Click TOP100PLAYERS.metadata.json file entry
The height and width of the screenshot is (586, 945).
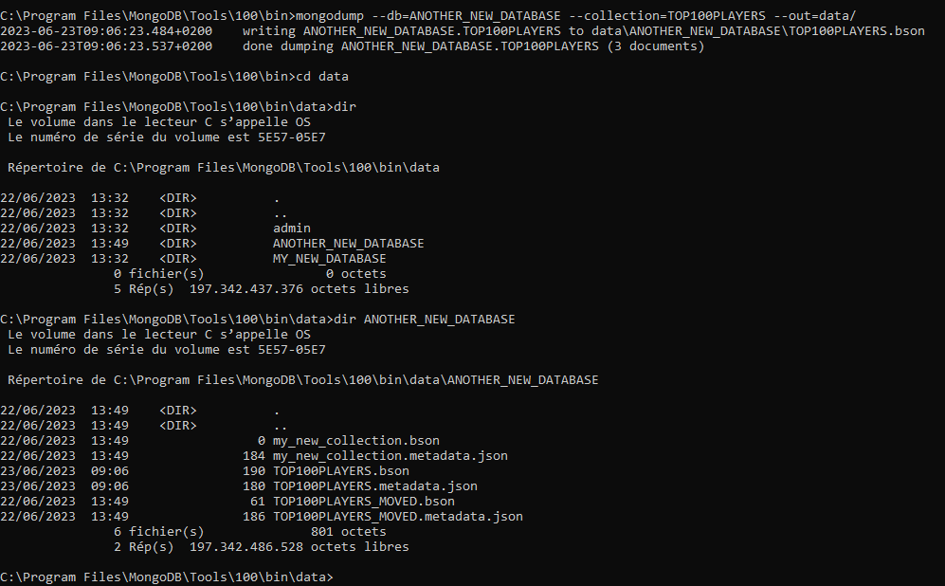tap(374, 485)
